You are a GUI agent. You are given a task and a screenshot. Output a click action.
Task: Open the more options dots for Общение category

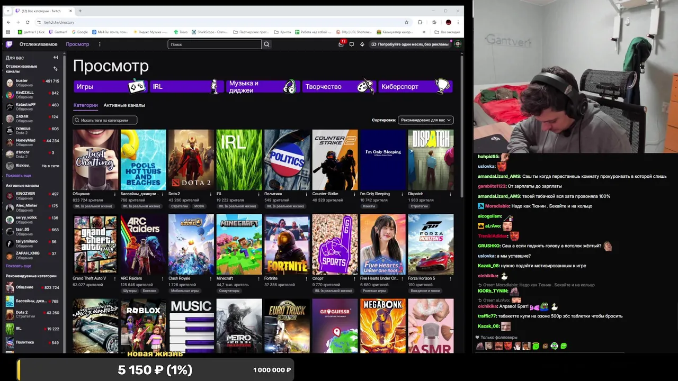pyautogui.click(x=115, y=194)
